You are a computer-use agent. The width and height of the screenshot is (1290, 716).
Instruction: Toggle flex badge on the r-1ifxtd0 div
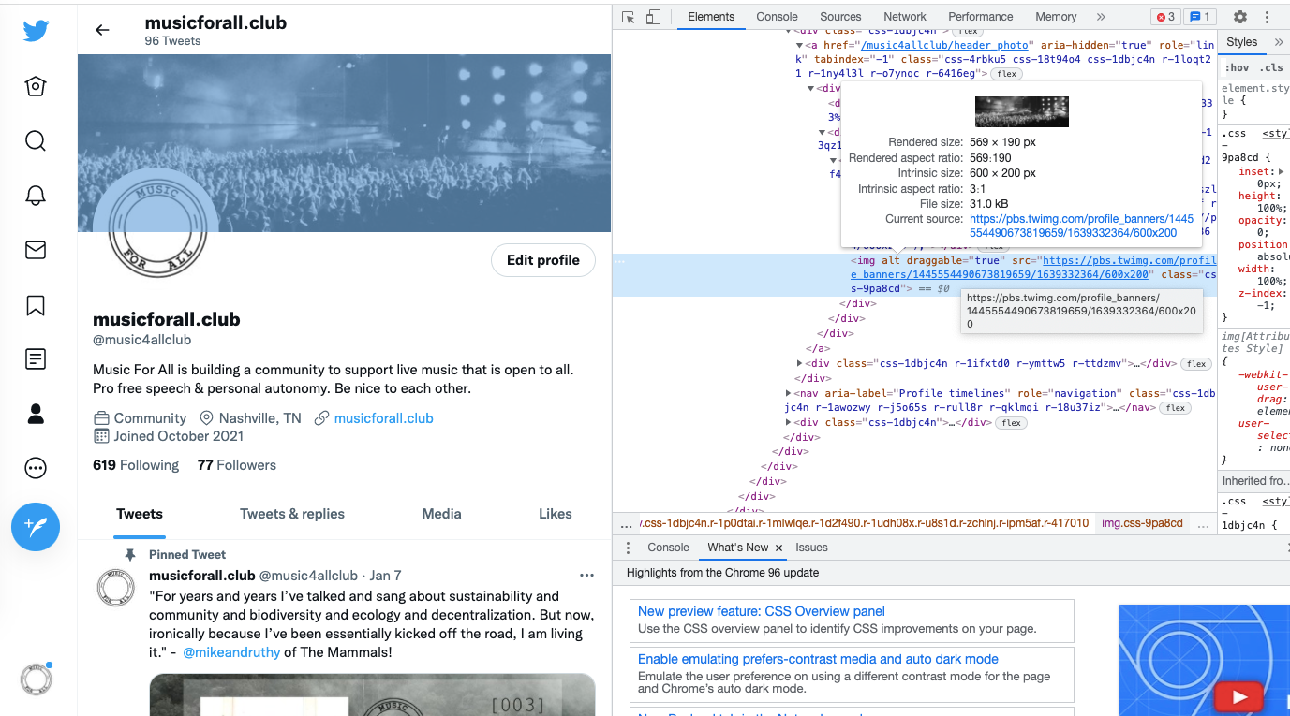[1195, 364]
